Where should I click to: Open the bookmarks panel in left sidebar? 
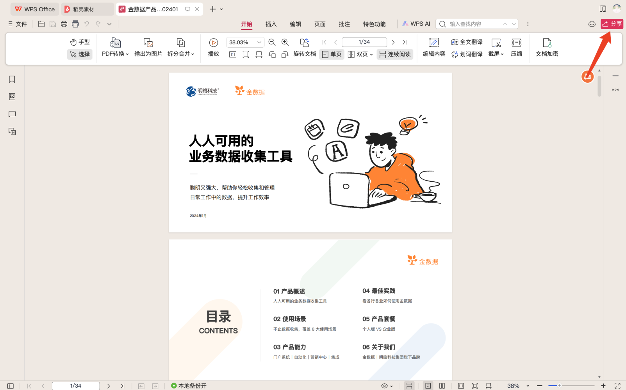tap(12, 79)
